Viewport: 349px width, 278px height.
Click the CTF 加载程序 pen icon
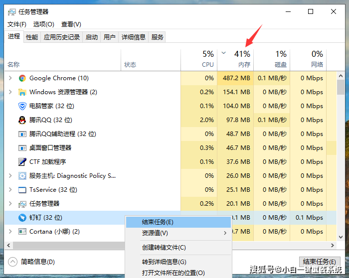(22, 162)
